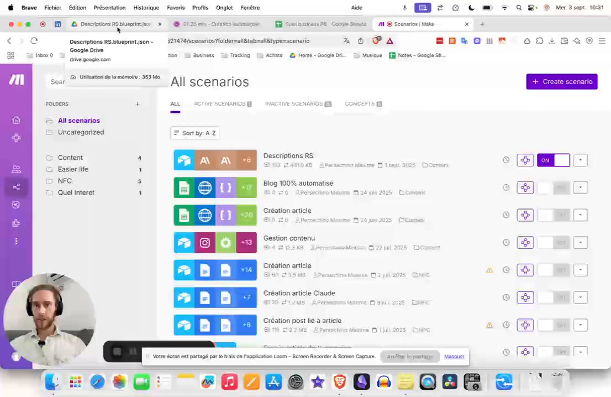The width and height of the screenshot is (611, 397).
Task: Click the browser address bar URL
Action: pos(239,41)
